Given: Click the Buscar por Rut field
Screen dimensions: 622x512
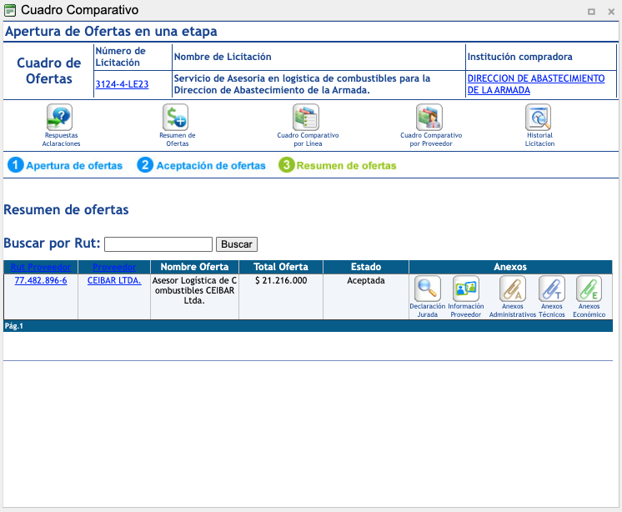Looking at the screenshot, I should pos(158,244).
